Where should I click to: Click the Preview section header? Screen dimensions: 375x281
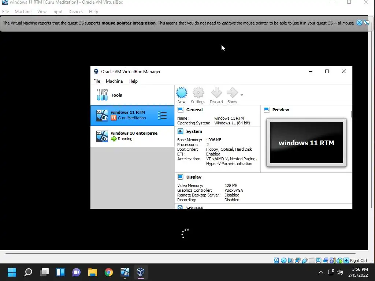click(281, 110)
